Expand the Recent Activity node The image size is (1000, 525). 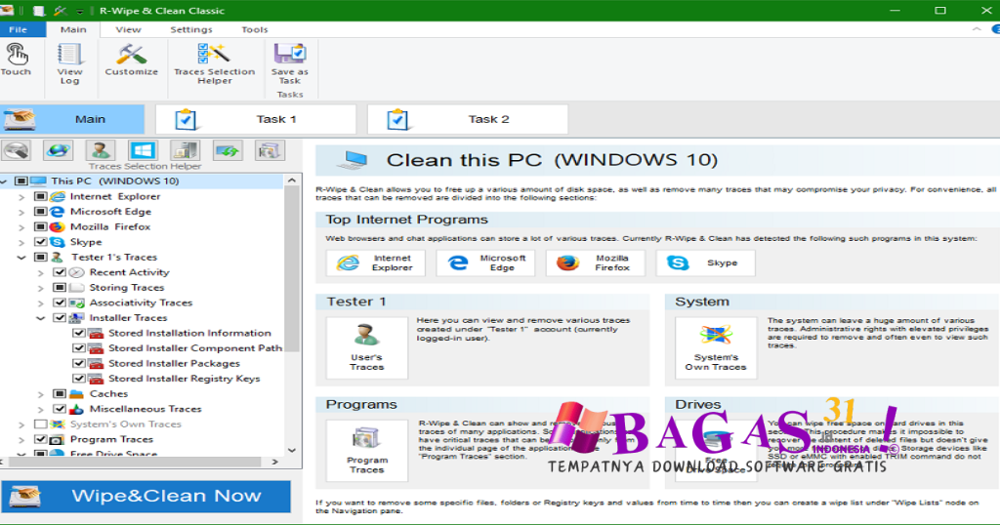click(40, 272)
